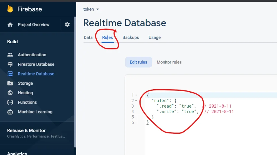Click the Realtime Database icon

click(10, 74)
